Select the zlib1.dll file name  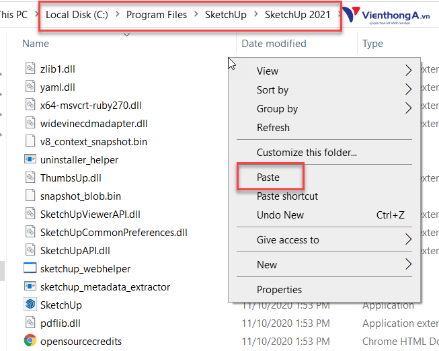click(x=57, y=69)
